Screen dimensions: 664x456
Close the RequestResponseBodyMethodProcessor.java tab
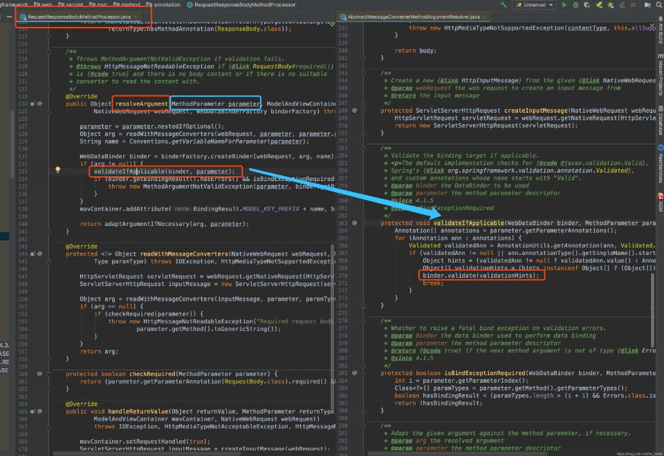pos(136,16)
